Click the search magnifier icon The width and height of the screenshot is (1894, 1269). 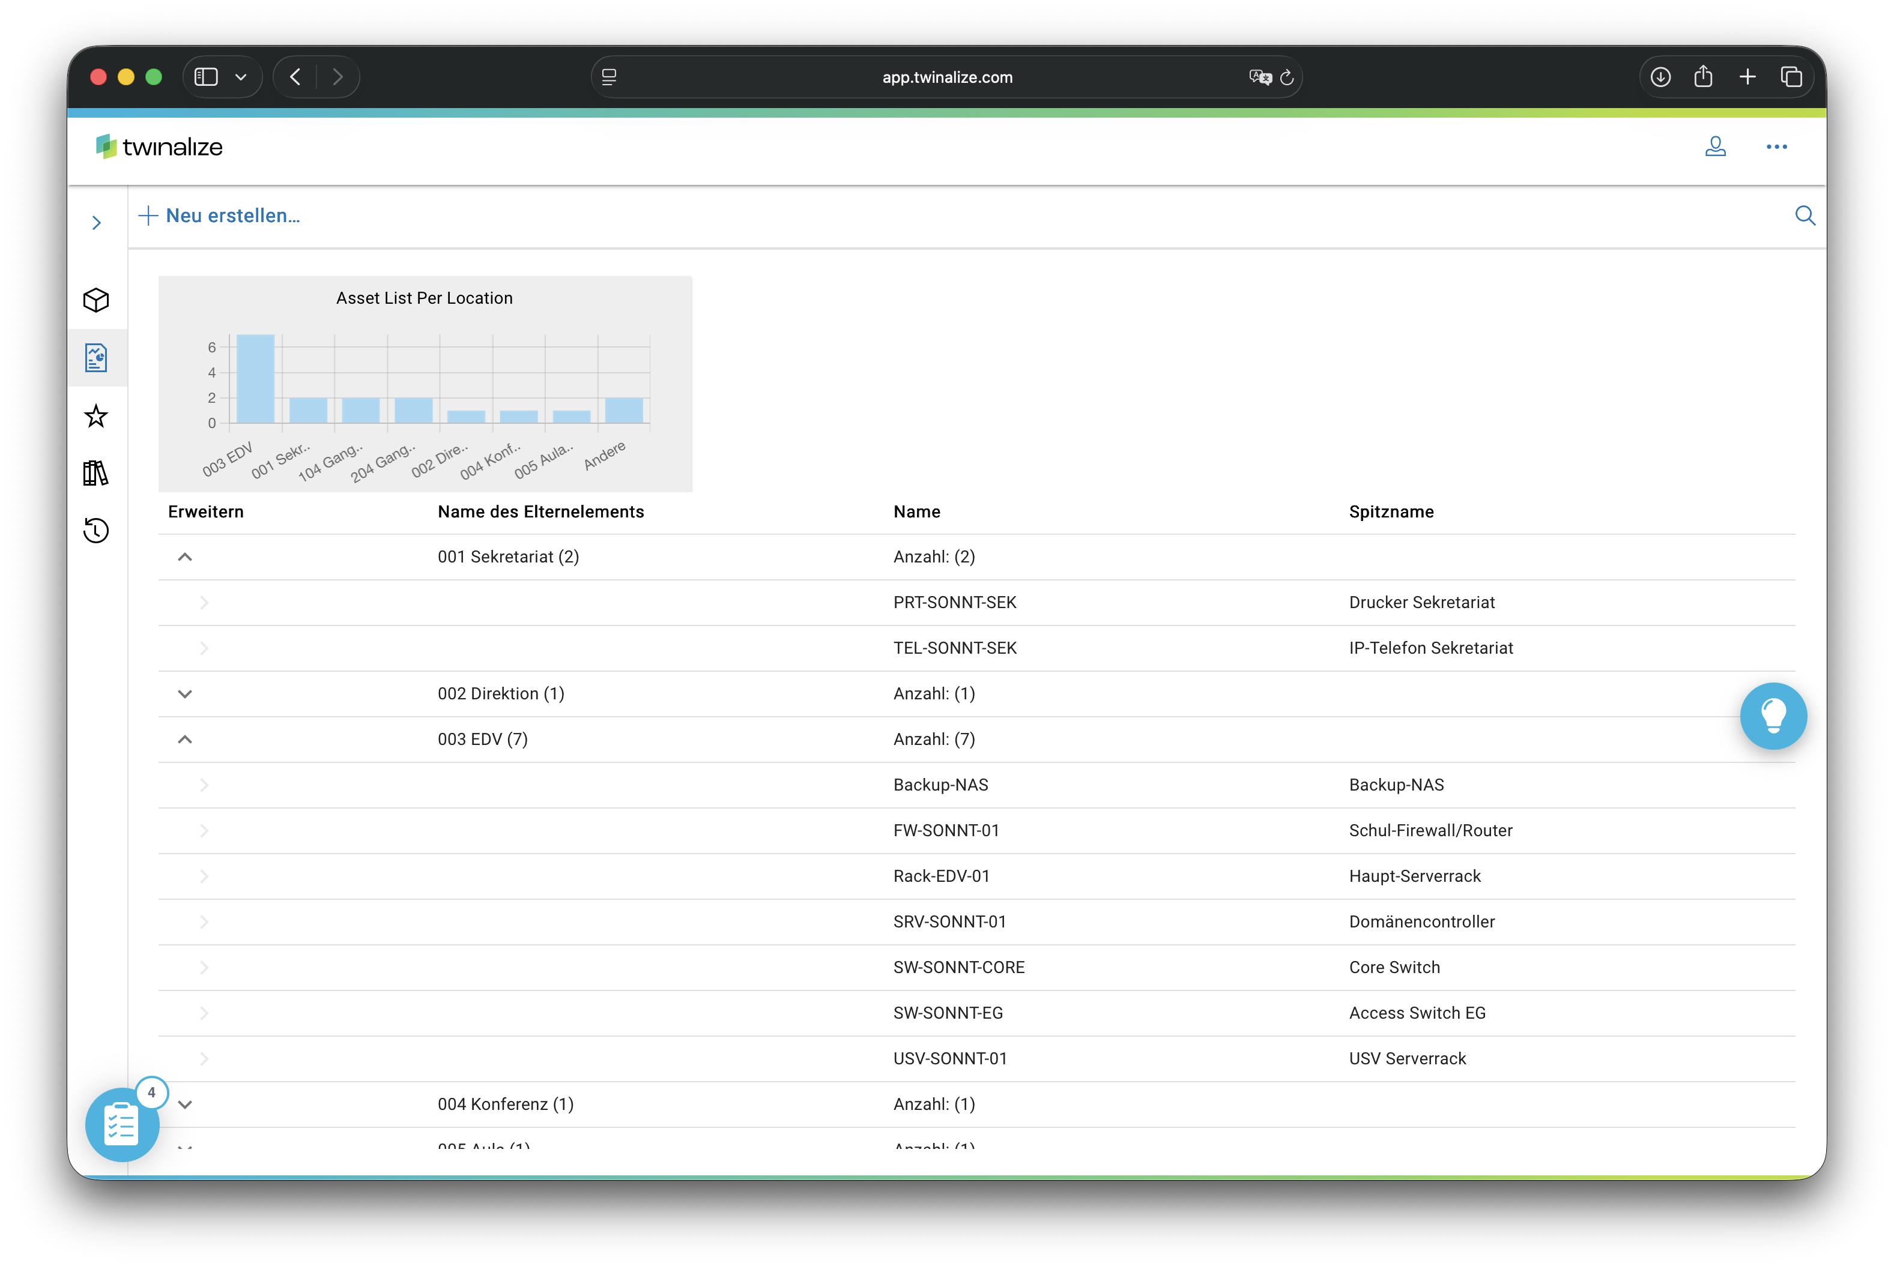(x=1805, y=216)
